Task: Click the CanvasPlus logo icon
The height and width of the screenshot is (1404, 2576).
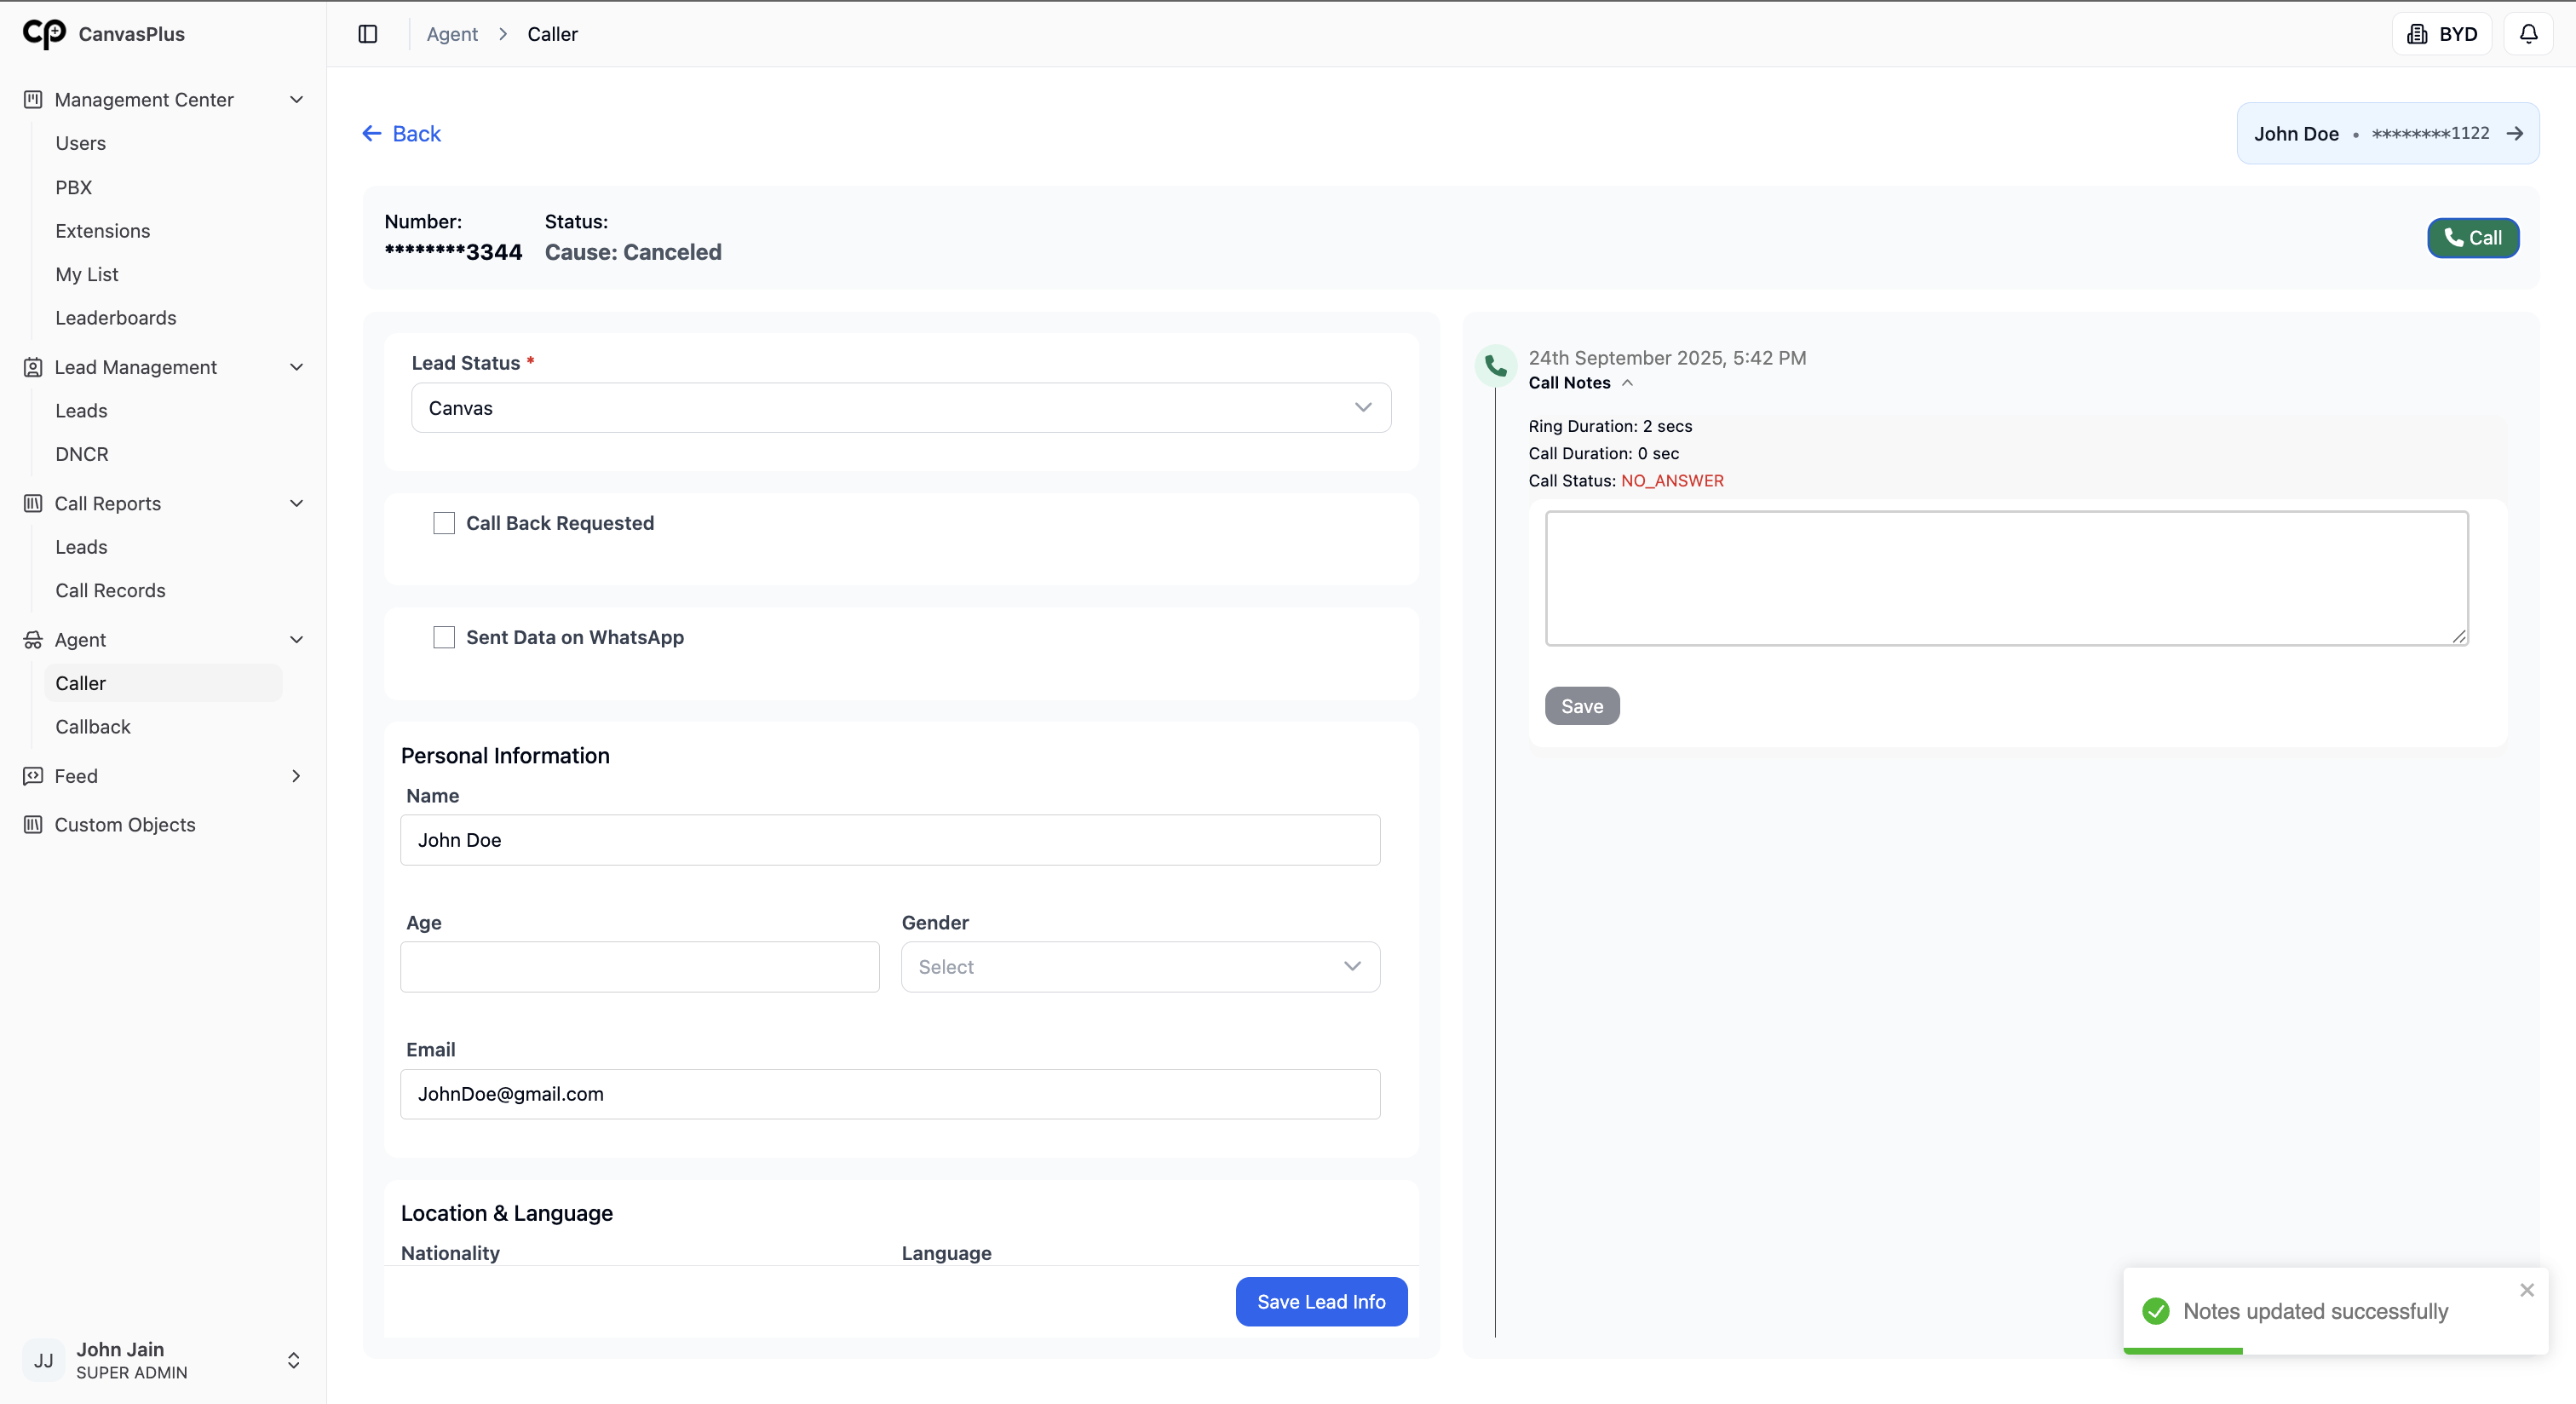Action: (x=44, y=34)
